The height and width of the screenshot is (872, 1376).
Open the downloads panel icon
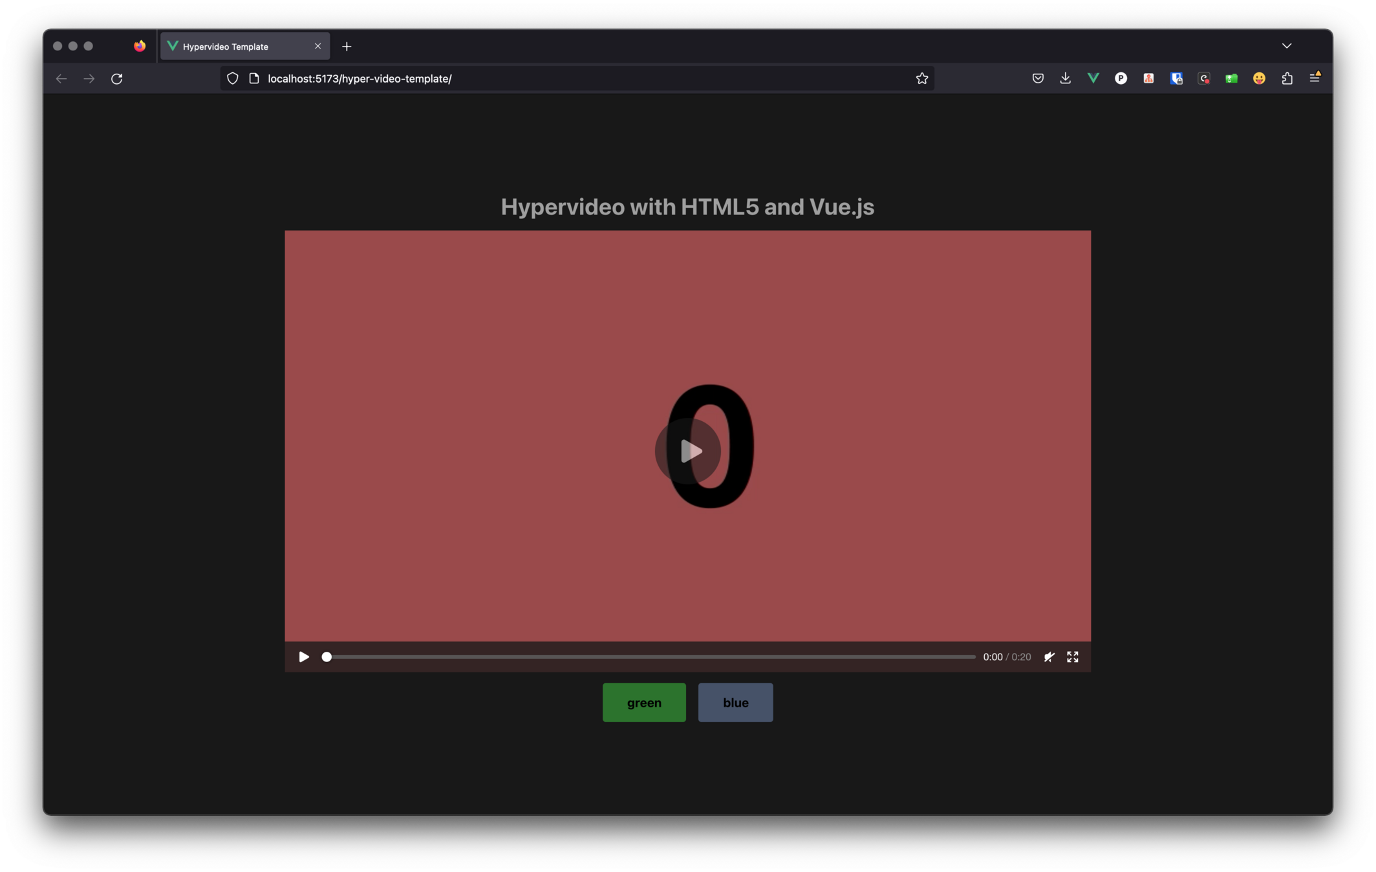(1065, 78)
